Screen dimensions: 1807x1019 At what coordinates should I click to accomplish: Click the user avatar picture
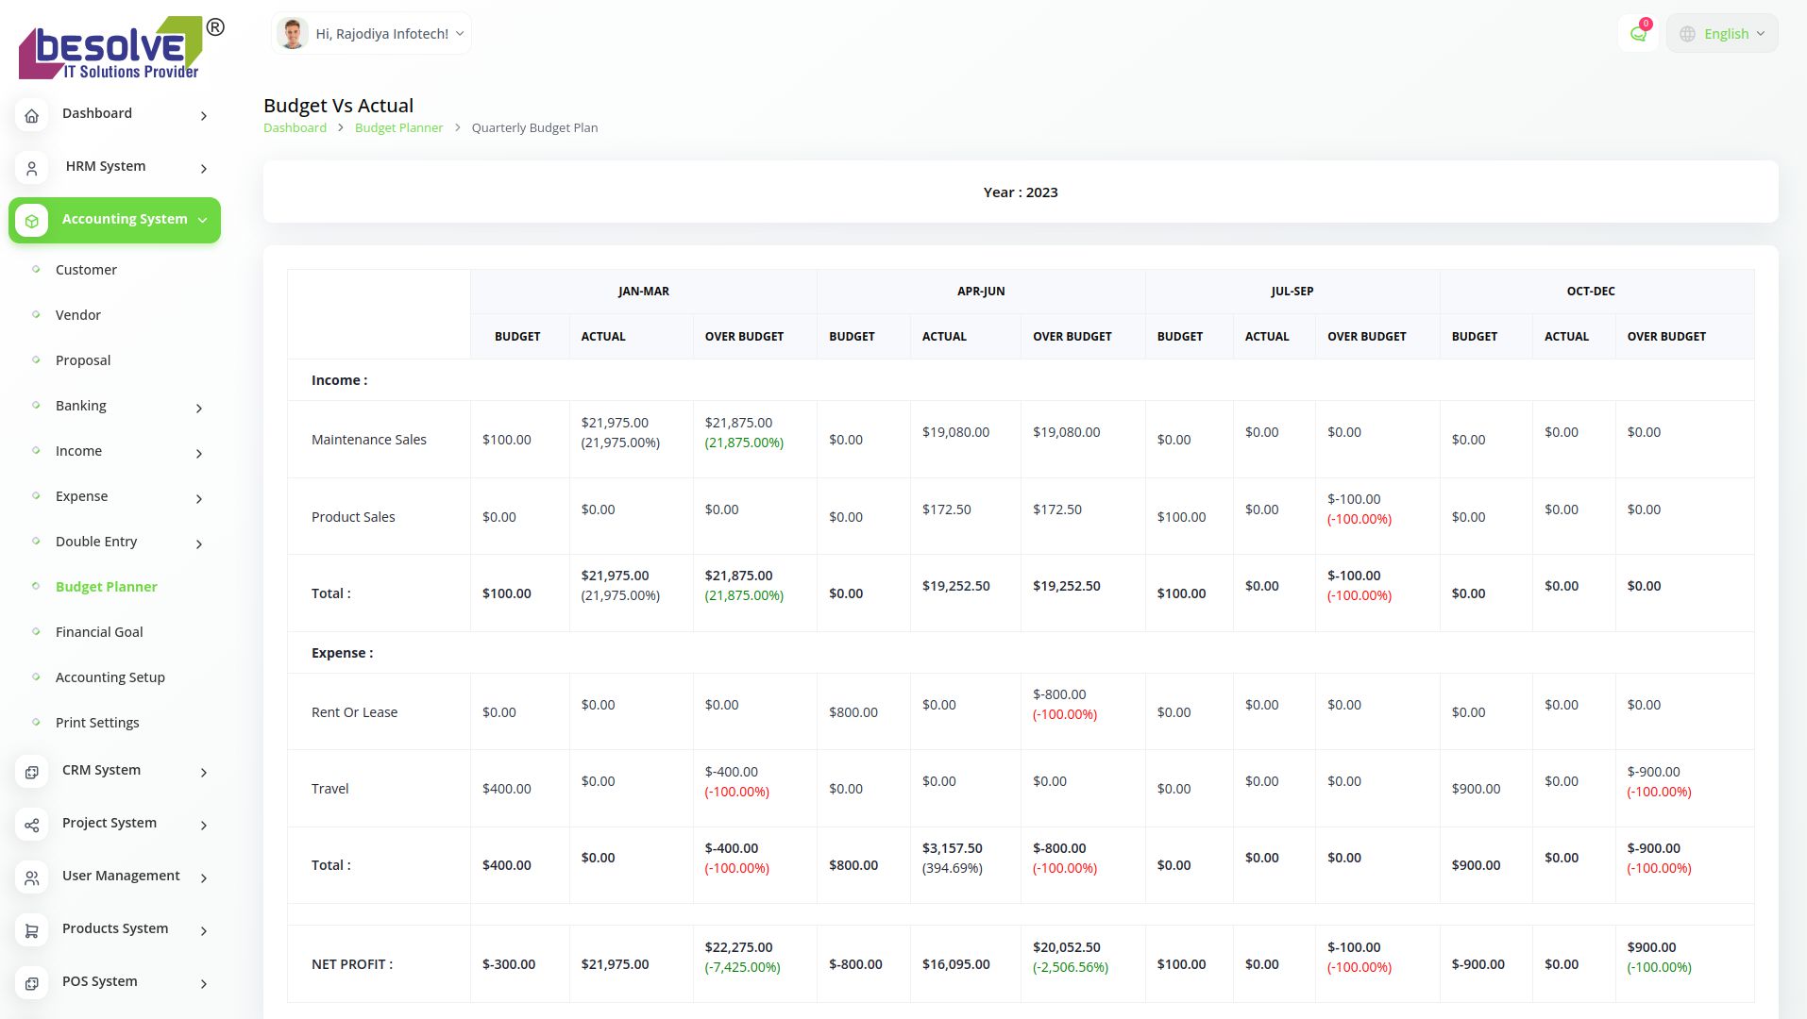tap(293, 34)
